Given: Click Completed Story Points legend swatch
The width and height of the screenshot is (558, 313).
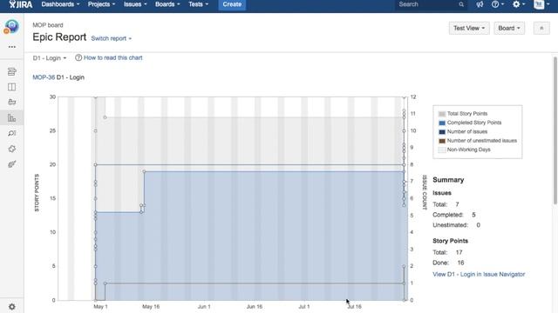Looking at the screenshot, I should click(x=442, y=123).
